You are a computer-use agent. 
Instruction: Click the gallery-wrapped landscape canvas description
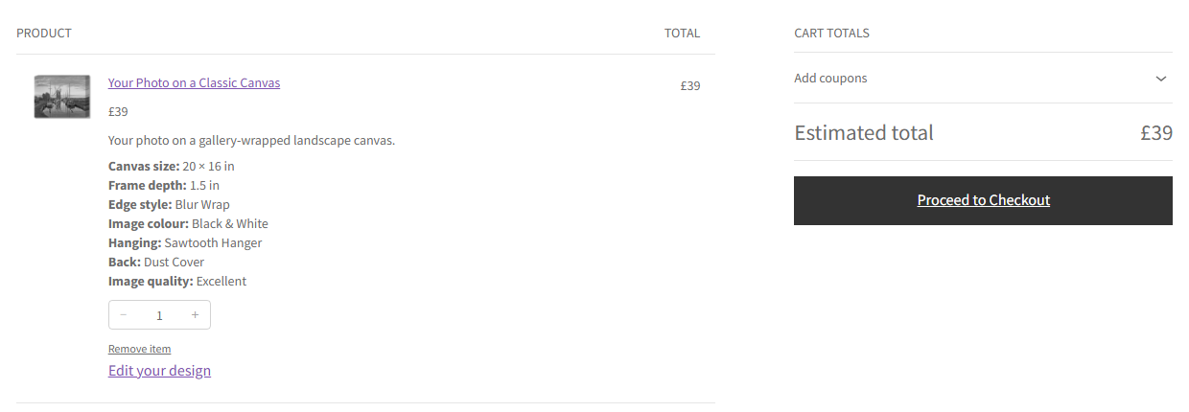tap(252, 140)
